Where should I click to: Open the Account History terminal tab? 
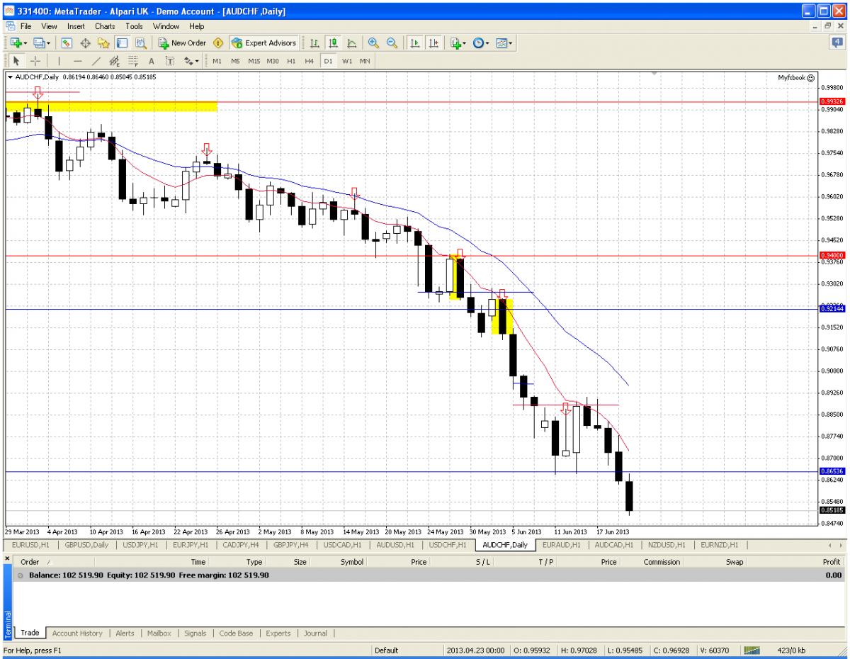tap(77, 633)
